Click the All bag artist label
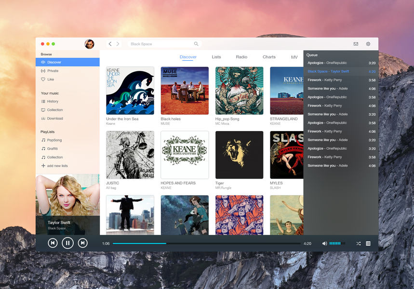 click(111, 188)
